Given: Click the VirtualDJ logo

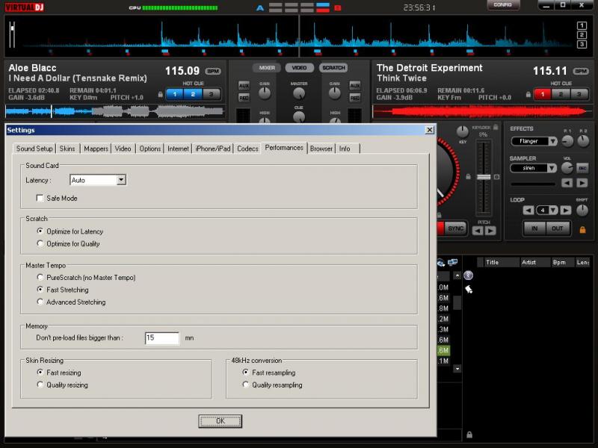Looking at the screenshot, I should tap(24, 7).
